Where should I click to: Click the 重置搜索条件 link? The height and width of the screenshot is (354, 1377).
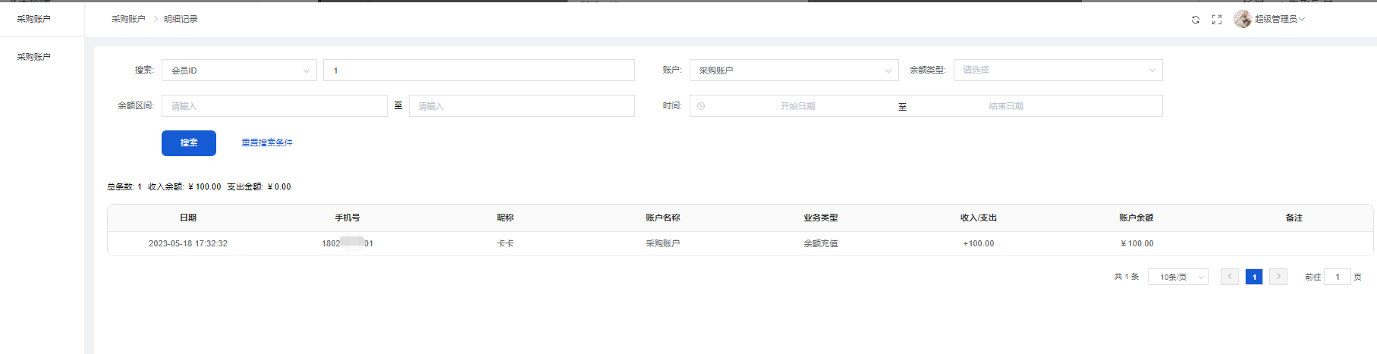pyautogui.click(x=267, y=143)
